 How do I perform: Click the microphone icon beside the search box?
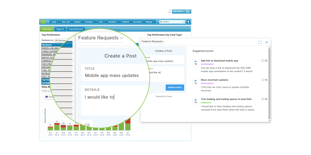(x=188, y=22)
